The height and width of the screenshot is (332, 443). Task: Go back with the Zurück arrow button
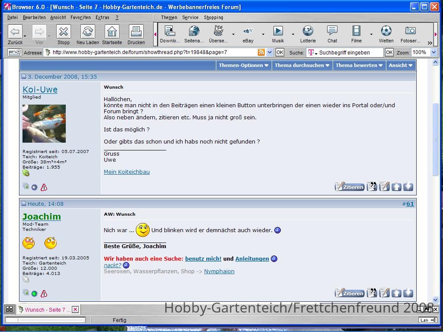click(x=15, y=32)
